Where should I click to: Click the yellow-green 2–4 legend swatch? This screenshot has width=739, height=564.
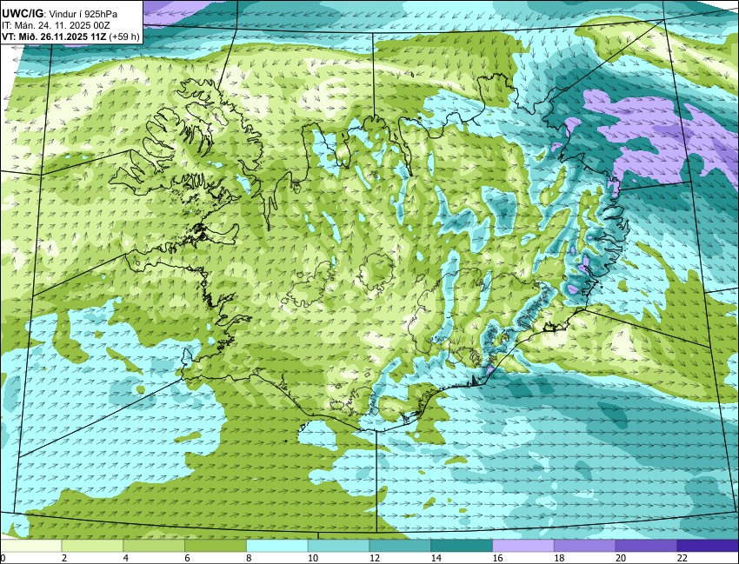tap(92, 546)
